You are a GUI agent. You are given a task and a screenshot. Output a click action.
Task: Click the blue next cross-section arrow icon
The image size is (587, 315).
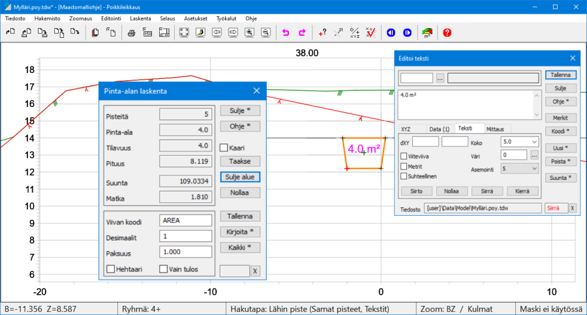point(407,32)
